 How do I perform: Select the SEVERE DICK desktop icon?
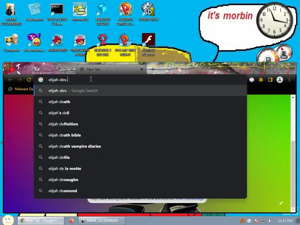[x=148, y=11]
